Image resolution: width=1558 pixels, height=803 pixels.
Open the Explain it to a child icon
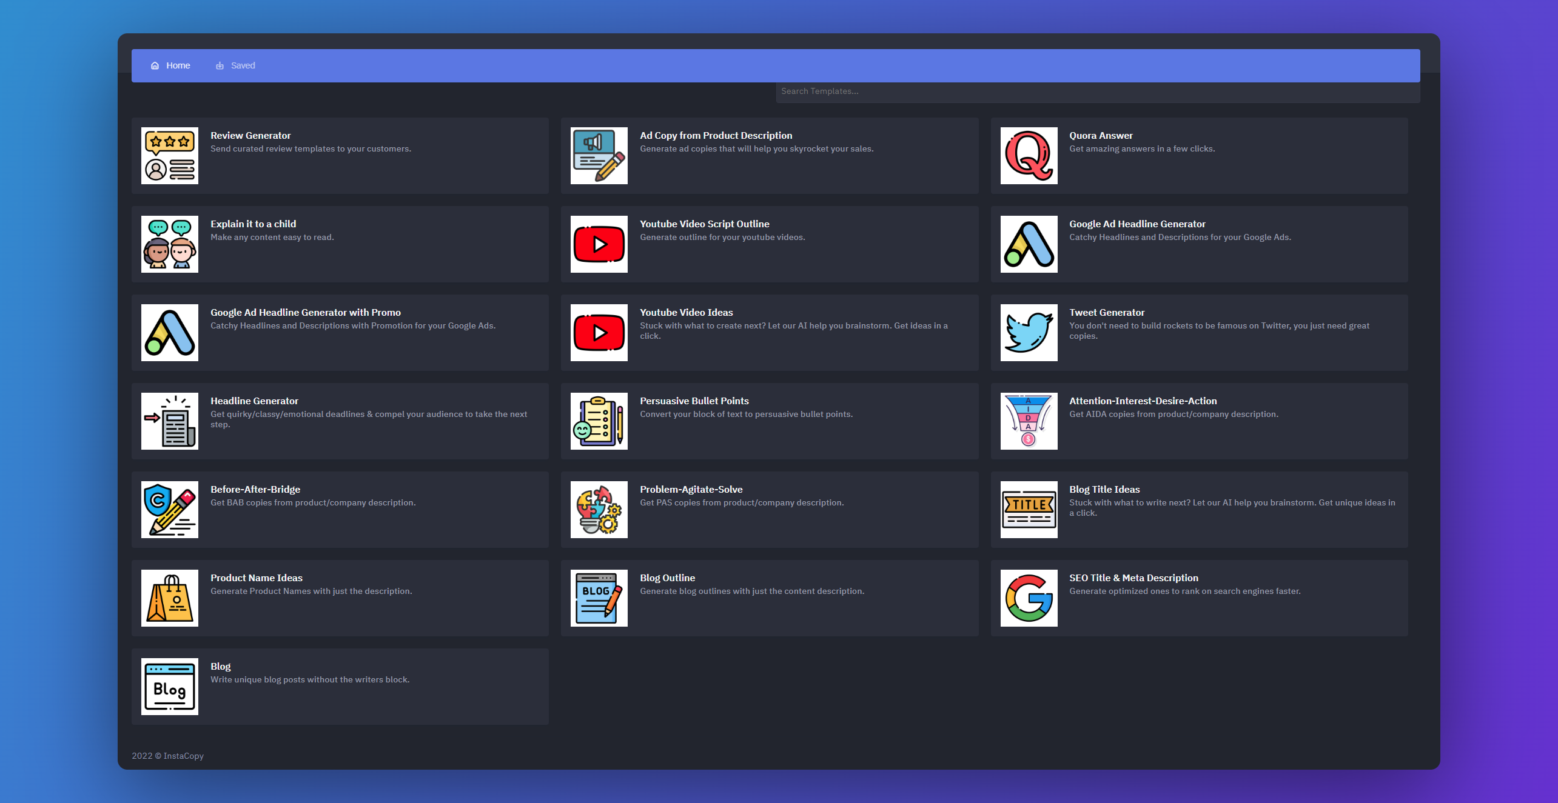click(169, 244)
